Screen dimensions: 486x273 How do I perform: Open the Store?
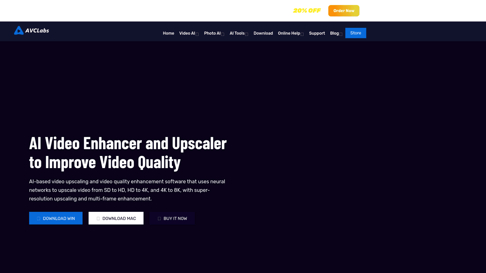(355, 33)
